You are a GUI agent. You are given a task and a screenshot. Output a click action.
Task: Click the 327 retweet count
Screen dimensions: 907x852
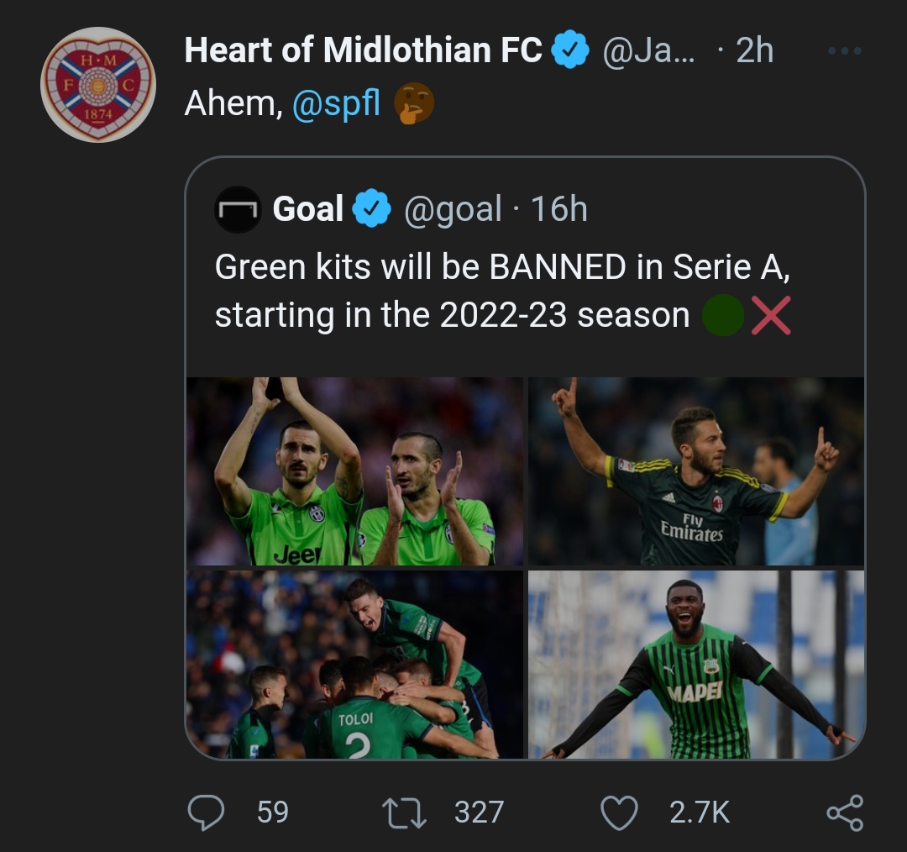click(479, 812)
